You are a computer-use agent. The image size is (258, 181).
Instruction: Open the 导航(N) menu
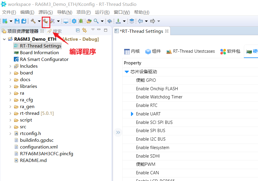65,12
